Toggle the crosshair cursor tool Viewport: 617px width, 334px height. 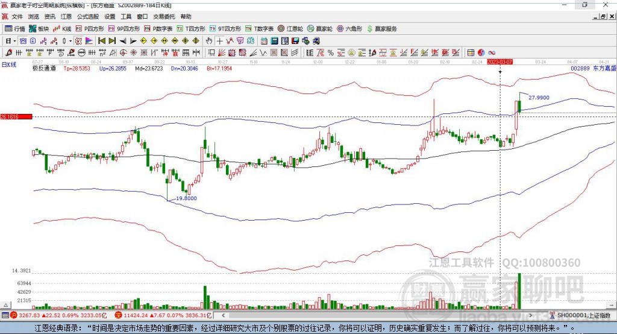219,41
